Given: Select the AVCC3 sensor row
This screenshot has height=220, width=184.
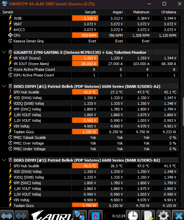Looking at the screenshot, I should 93,30.
